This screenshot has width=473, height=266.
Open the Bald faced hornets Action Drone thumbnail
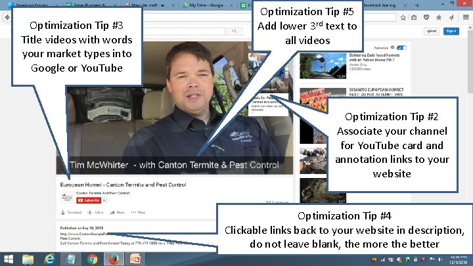(x=323, y=66)
